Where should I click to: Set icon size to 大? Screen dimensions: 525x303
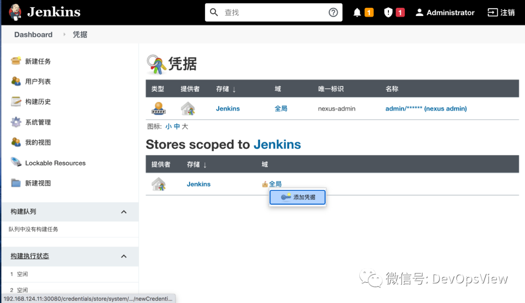click(185, 126)
